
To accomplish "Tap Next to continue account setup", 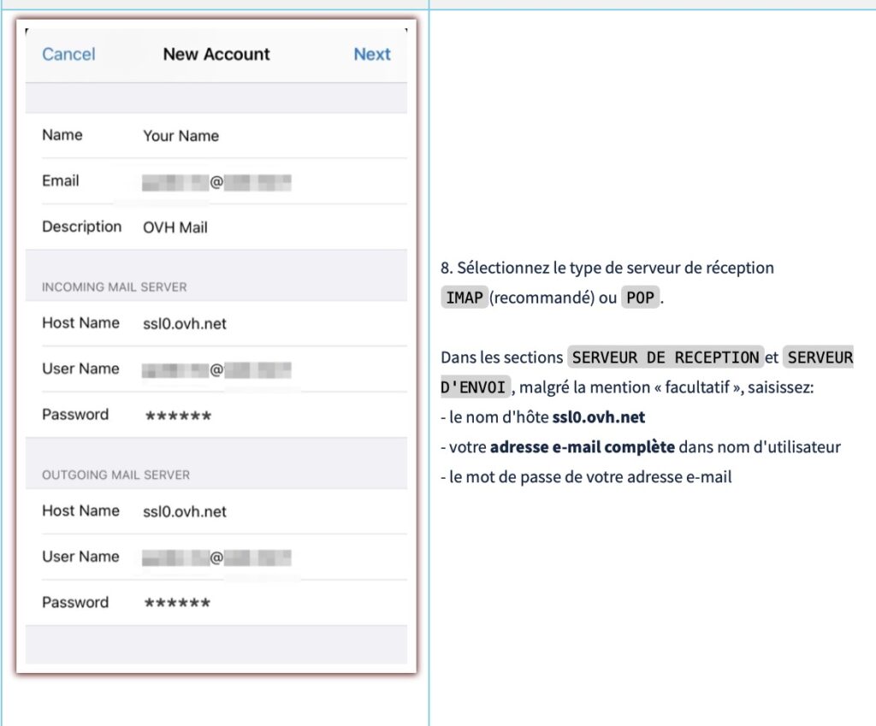I will pos(372,54).
